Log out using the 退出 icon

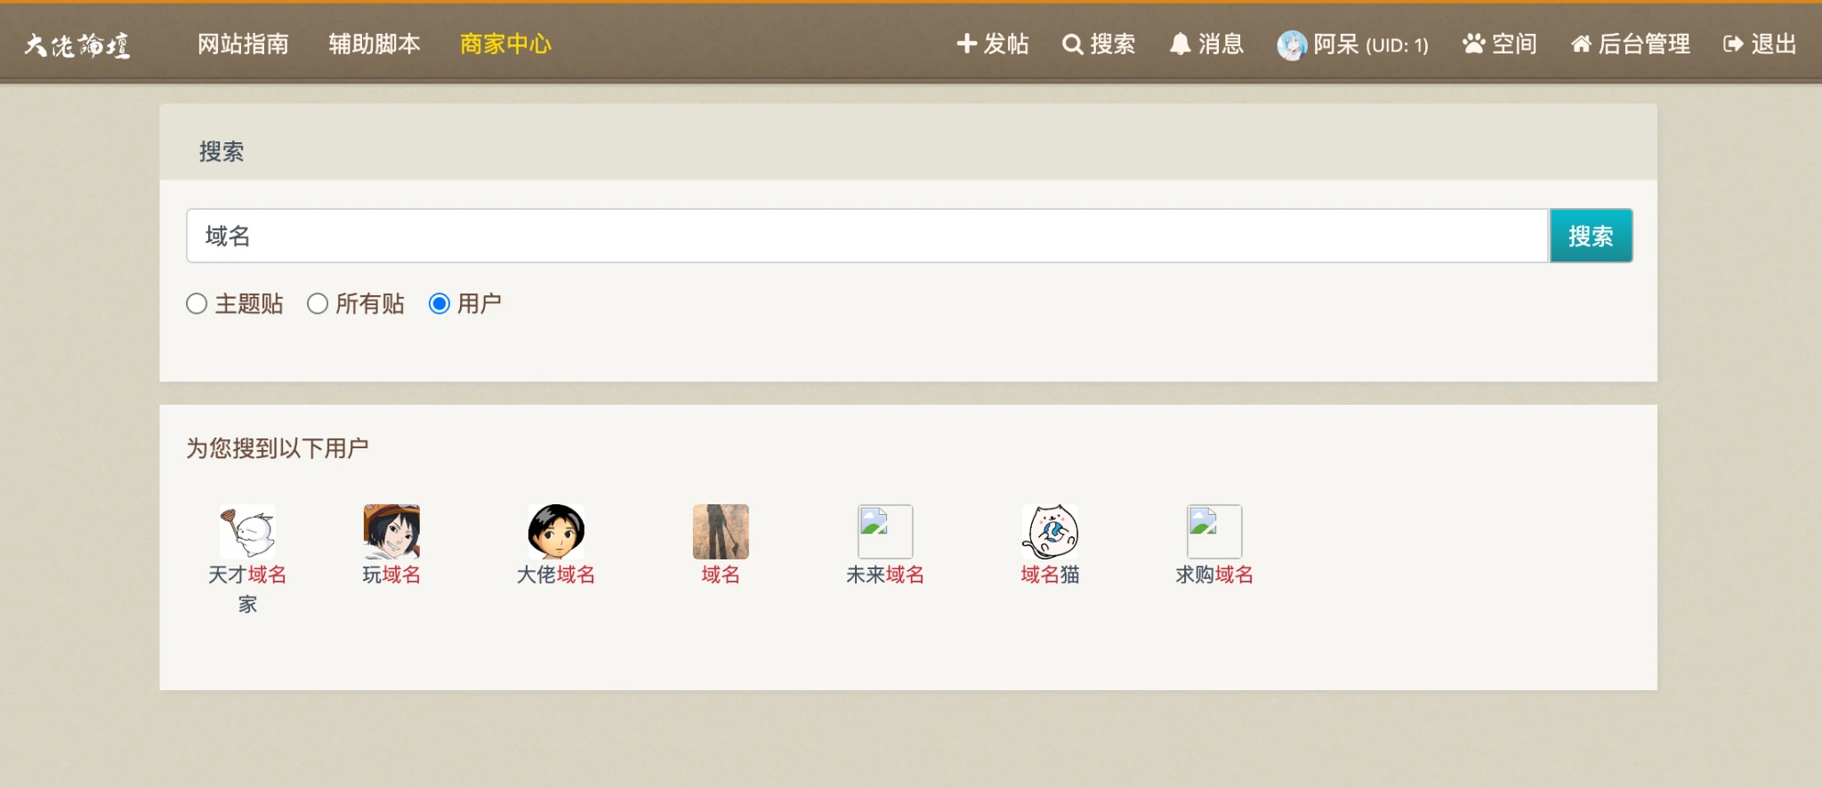[x=1733, y=44]
